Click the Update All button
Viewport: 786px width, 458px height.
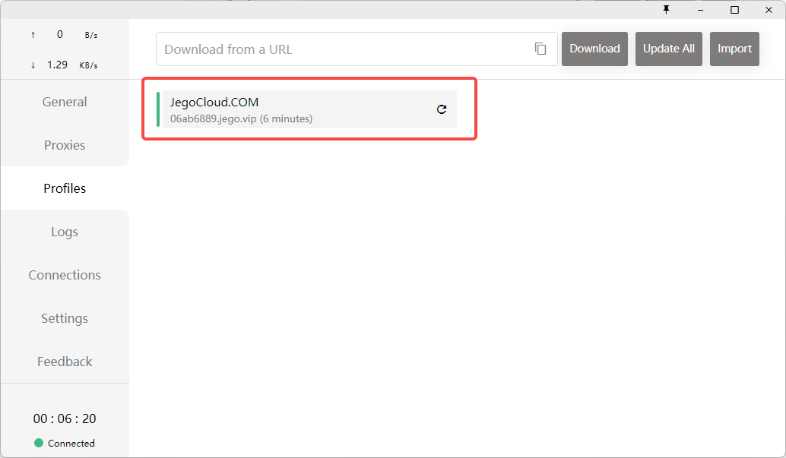(x=669, y=49)
